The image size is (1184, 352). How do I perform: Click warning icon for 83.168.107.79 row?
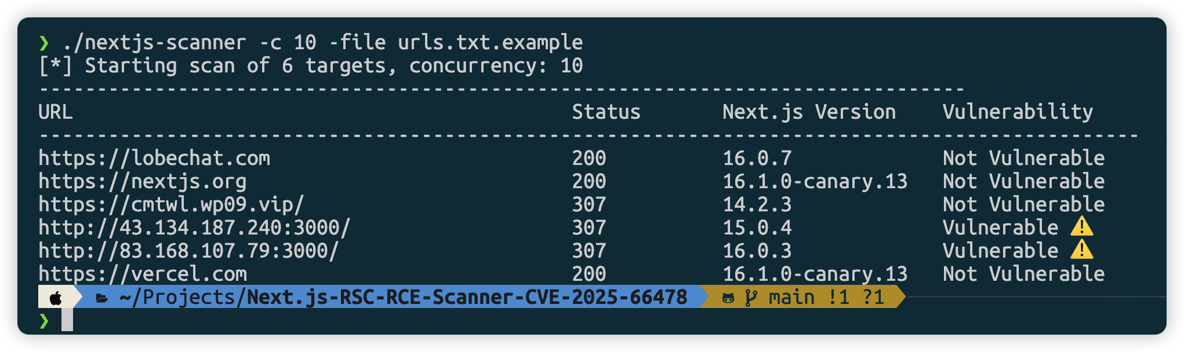tap(1082, 250)
